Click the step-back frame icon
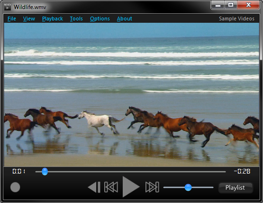This screenshot has height=203, width=263. tap(94, 187)
